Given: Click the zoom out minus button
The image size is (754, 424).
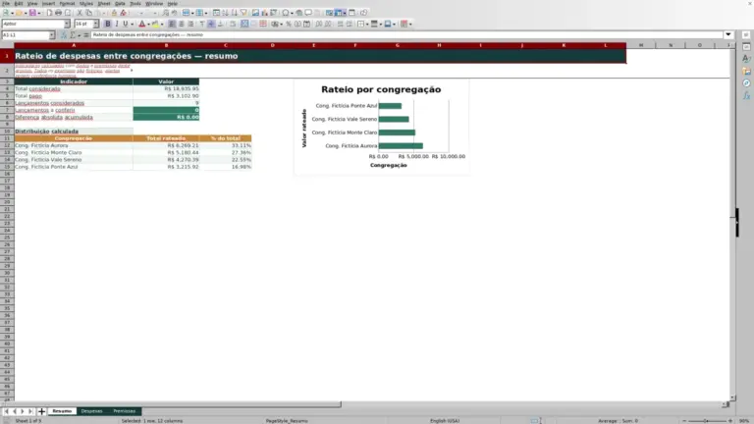Looking at the screenshot, I should [684, 421].
